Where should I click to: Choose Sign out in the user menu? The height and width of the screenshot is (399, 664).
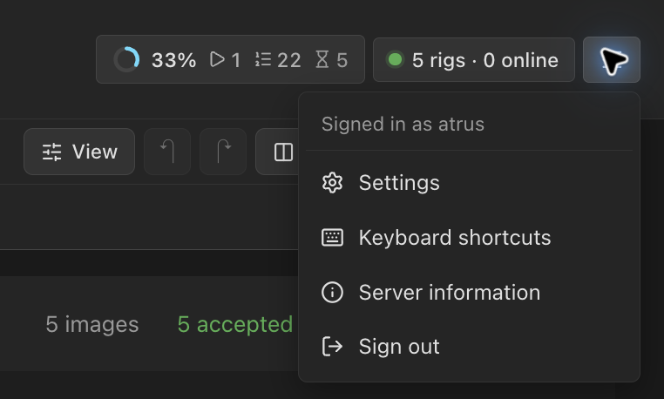(469, 347)
